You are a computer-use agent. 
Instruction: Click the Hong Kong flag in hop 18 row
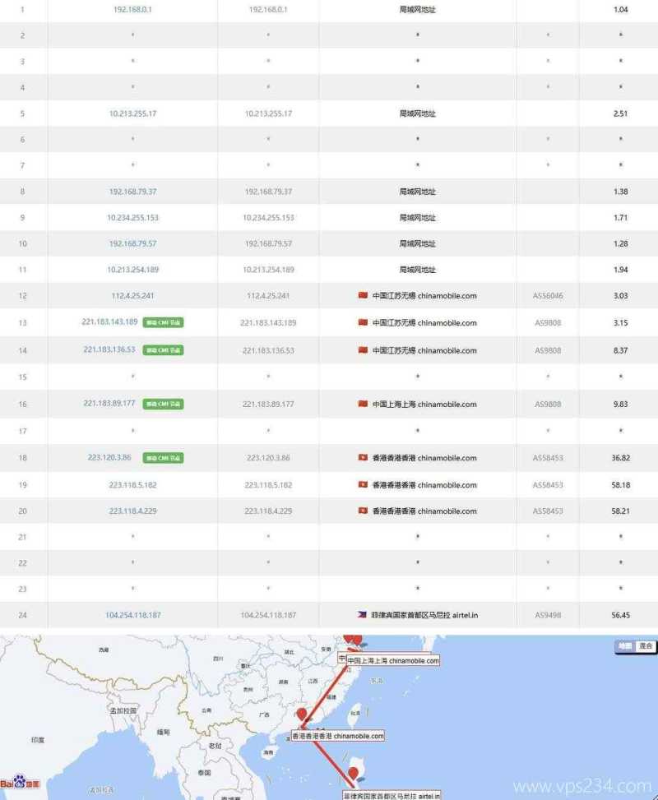click(x=363, y=458)
